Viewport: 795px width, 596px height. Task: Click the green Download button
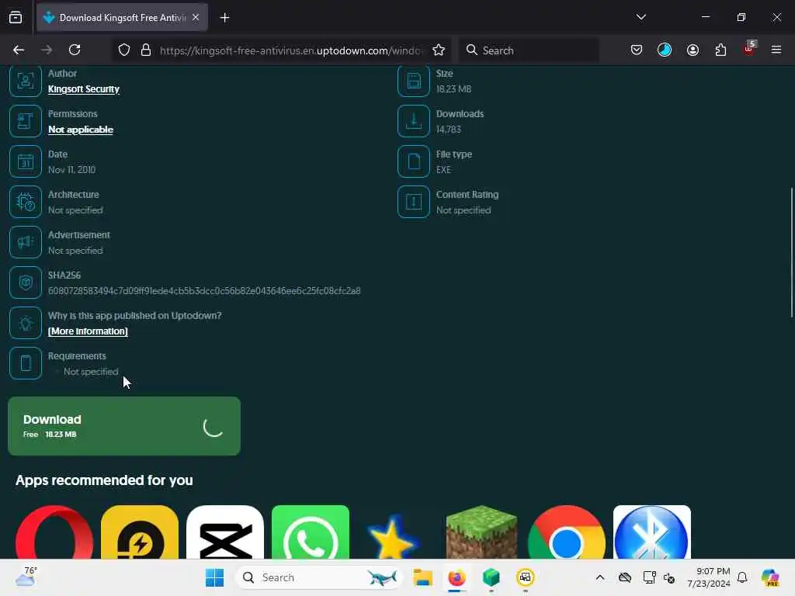click(x=124, y=426)
